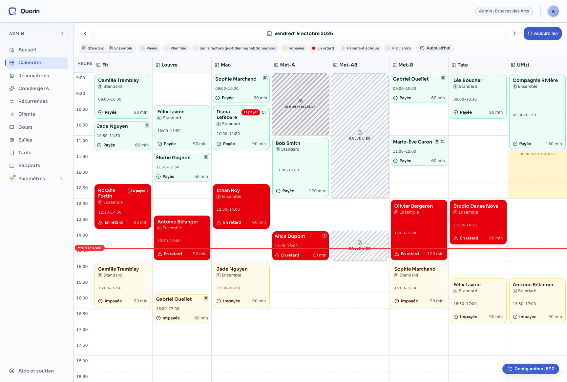
Task: Click the Paramètres gear icon
Action: 12,179
